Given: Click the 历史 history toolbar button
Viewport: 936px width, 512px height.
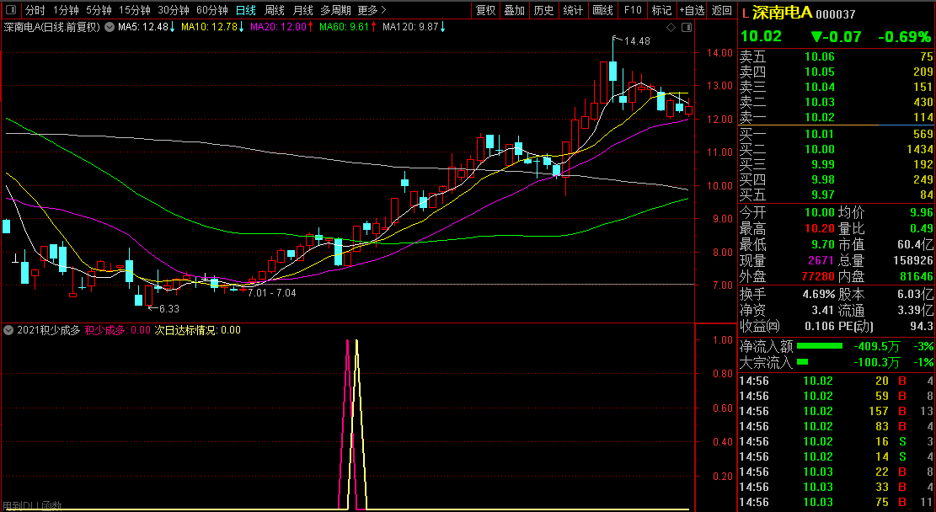Looking at the screenshot, I should pyautogui.click(x=543, y=10).
